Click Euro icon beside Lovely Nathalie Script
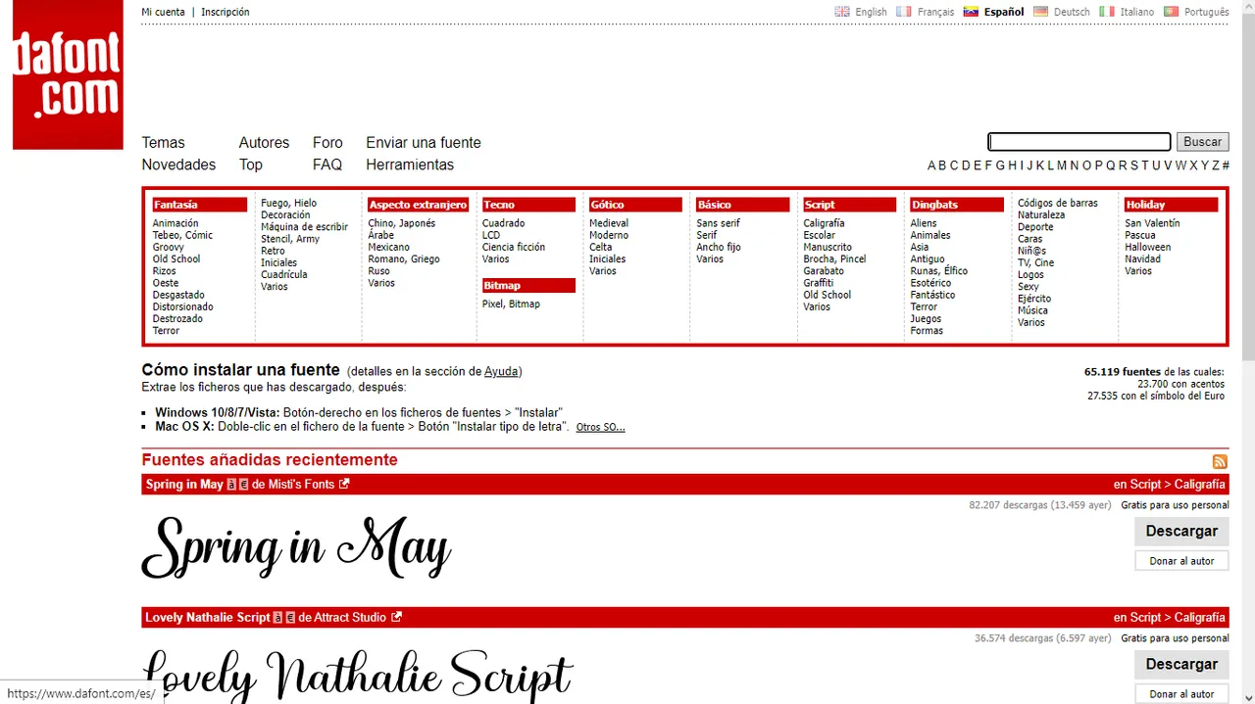1255x704 pixels. [x=290, y=617]
